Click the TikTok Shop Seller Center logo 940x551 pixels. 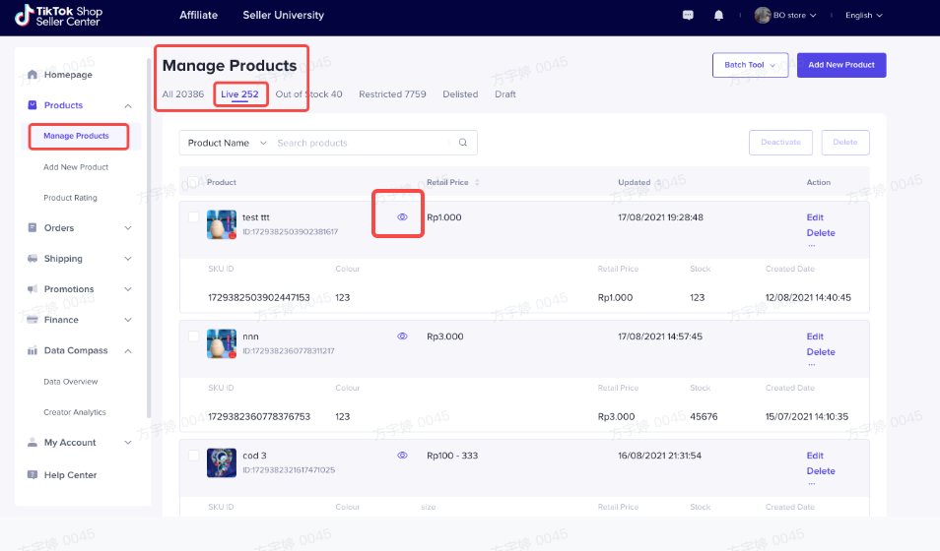pyautogui.click(x=59, y=16)
